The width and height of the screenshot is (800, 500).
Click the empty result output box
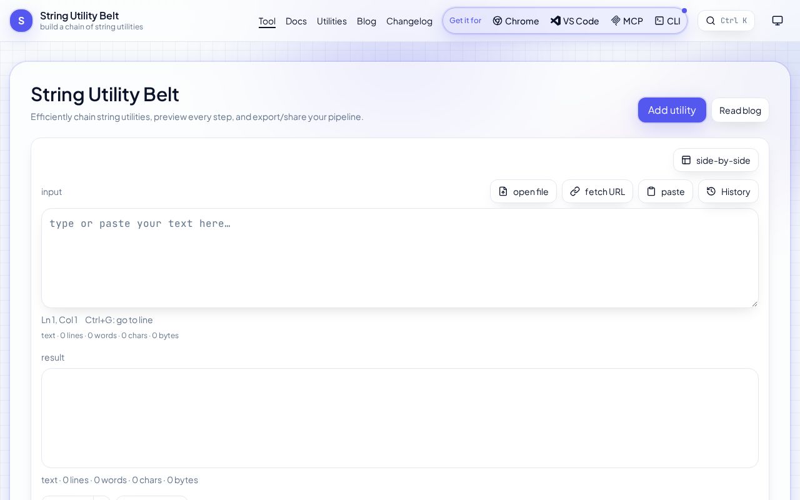[400, 418]
